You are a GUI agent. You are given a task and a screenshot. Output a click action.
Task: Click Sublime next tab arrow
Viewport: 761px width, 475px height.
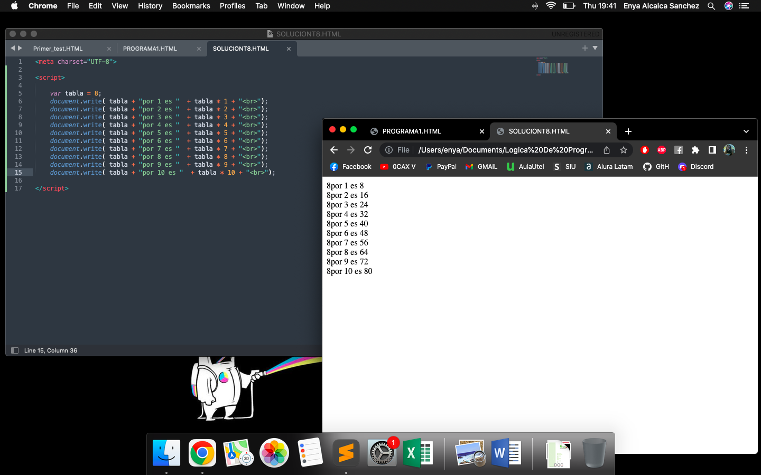coord(20,48)
